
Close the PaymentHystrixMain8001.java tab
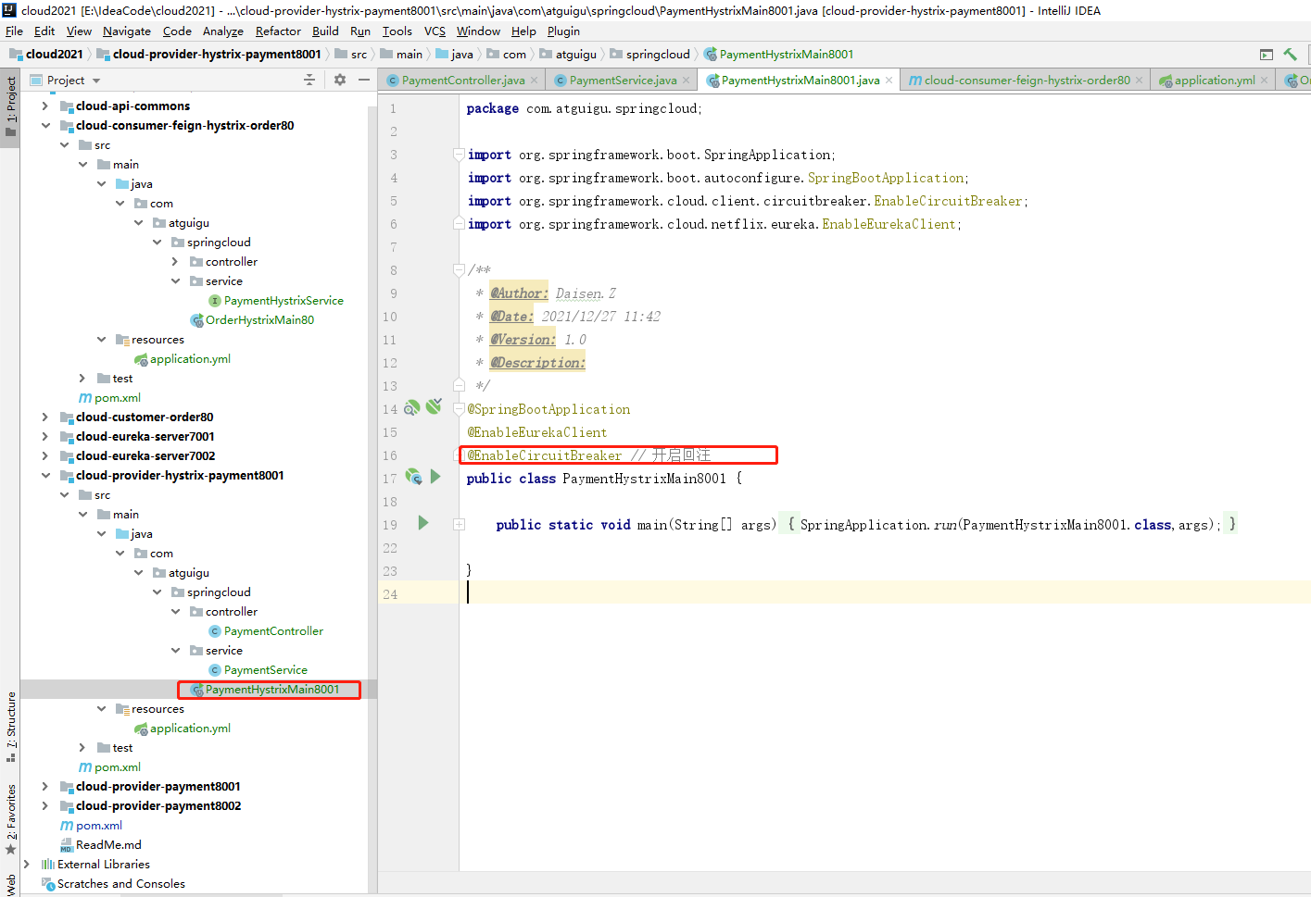tap(889, 81)
